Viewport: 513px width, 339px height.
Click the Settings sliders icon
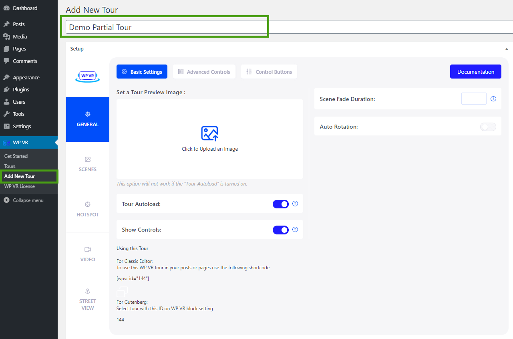(6, 126)
